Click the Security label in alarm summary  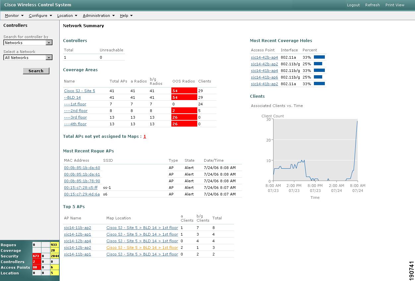click(x=10, y=256)
